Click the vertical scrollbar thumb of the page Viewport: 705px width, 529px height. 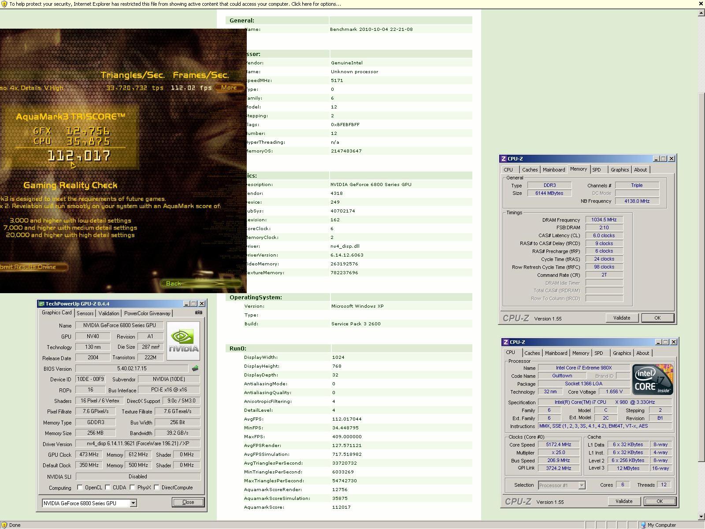[701, 278]
